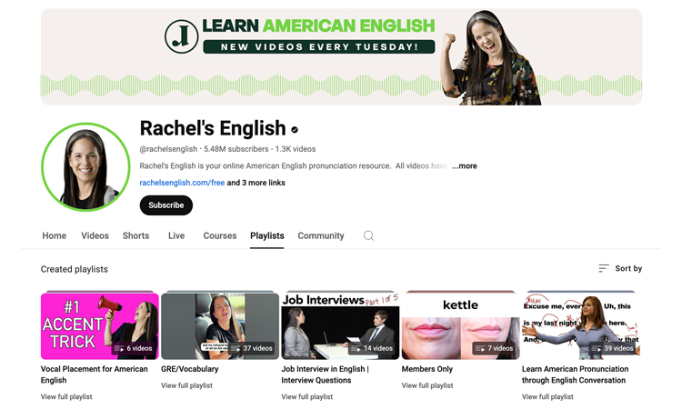Open the Live tab
This screenshot has width=682, height=409.
click(176, 235)
